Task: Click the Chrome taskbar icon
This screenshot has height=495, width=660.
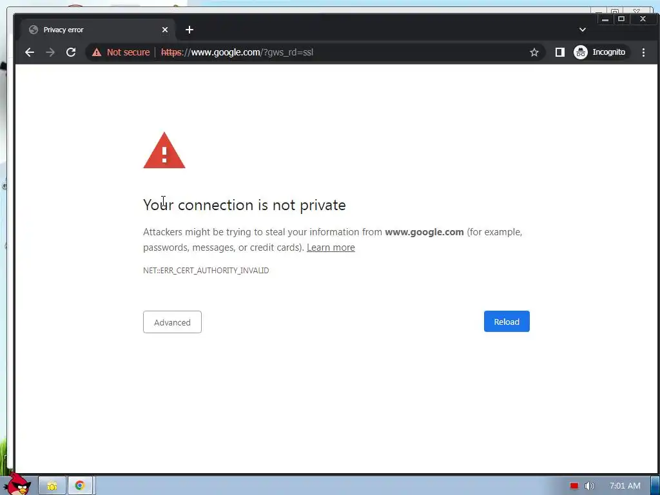Action: coord(80,486)
